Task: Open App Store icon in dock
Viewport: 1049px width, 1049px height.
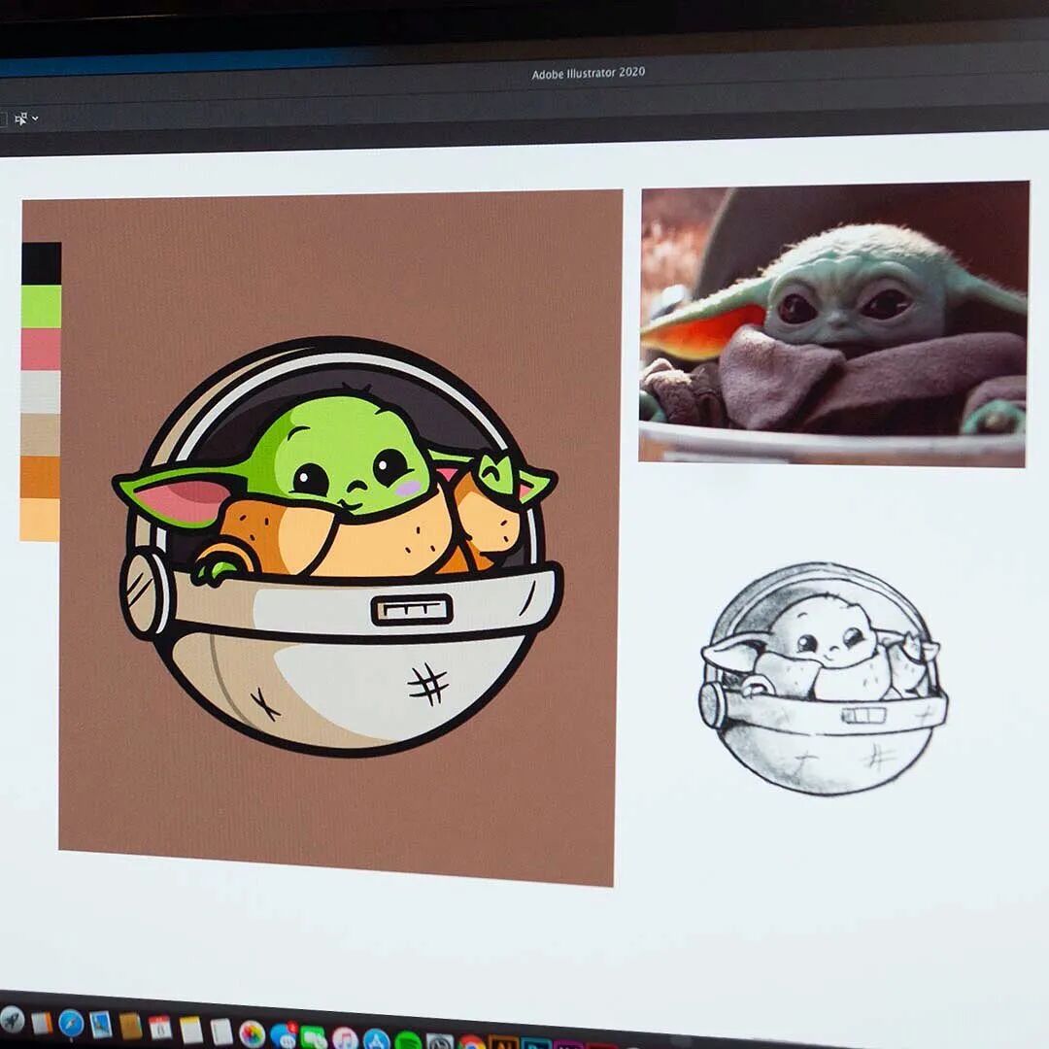Action: coord(376,1040)
